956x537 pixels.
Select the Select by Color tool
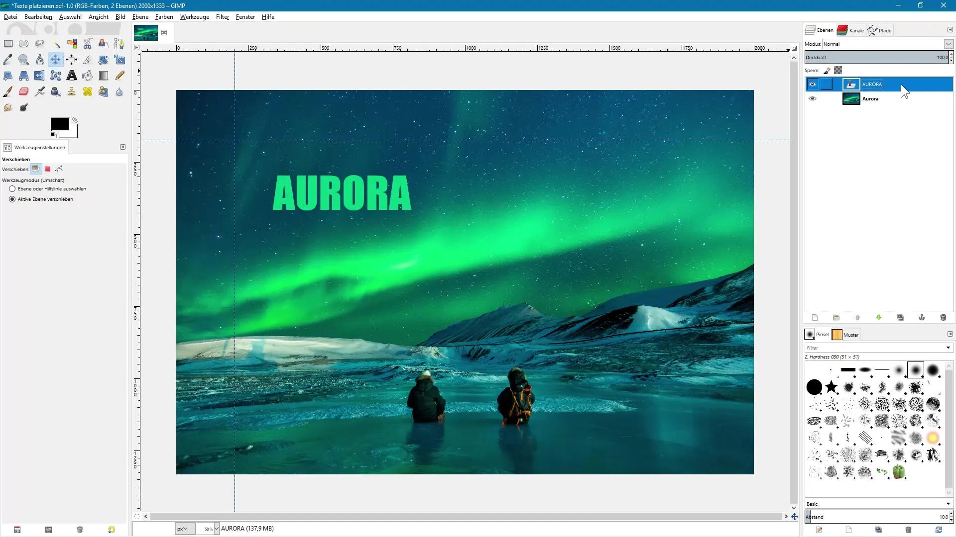(x=72, y=44)
